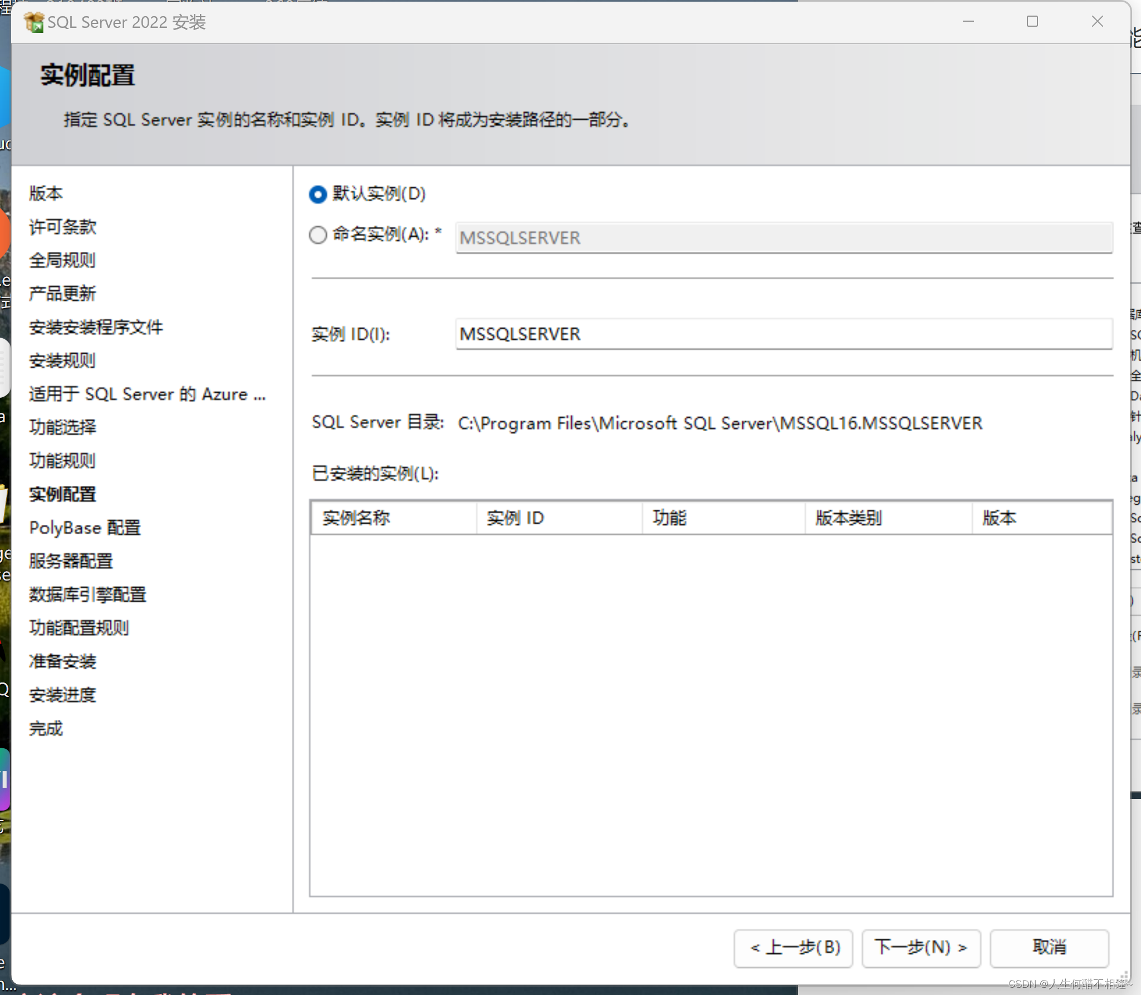
Task: Click the SQL Server directory path text
Action: coord(720,423)
